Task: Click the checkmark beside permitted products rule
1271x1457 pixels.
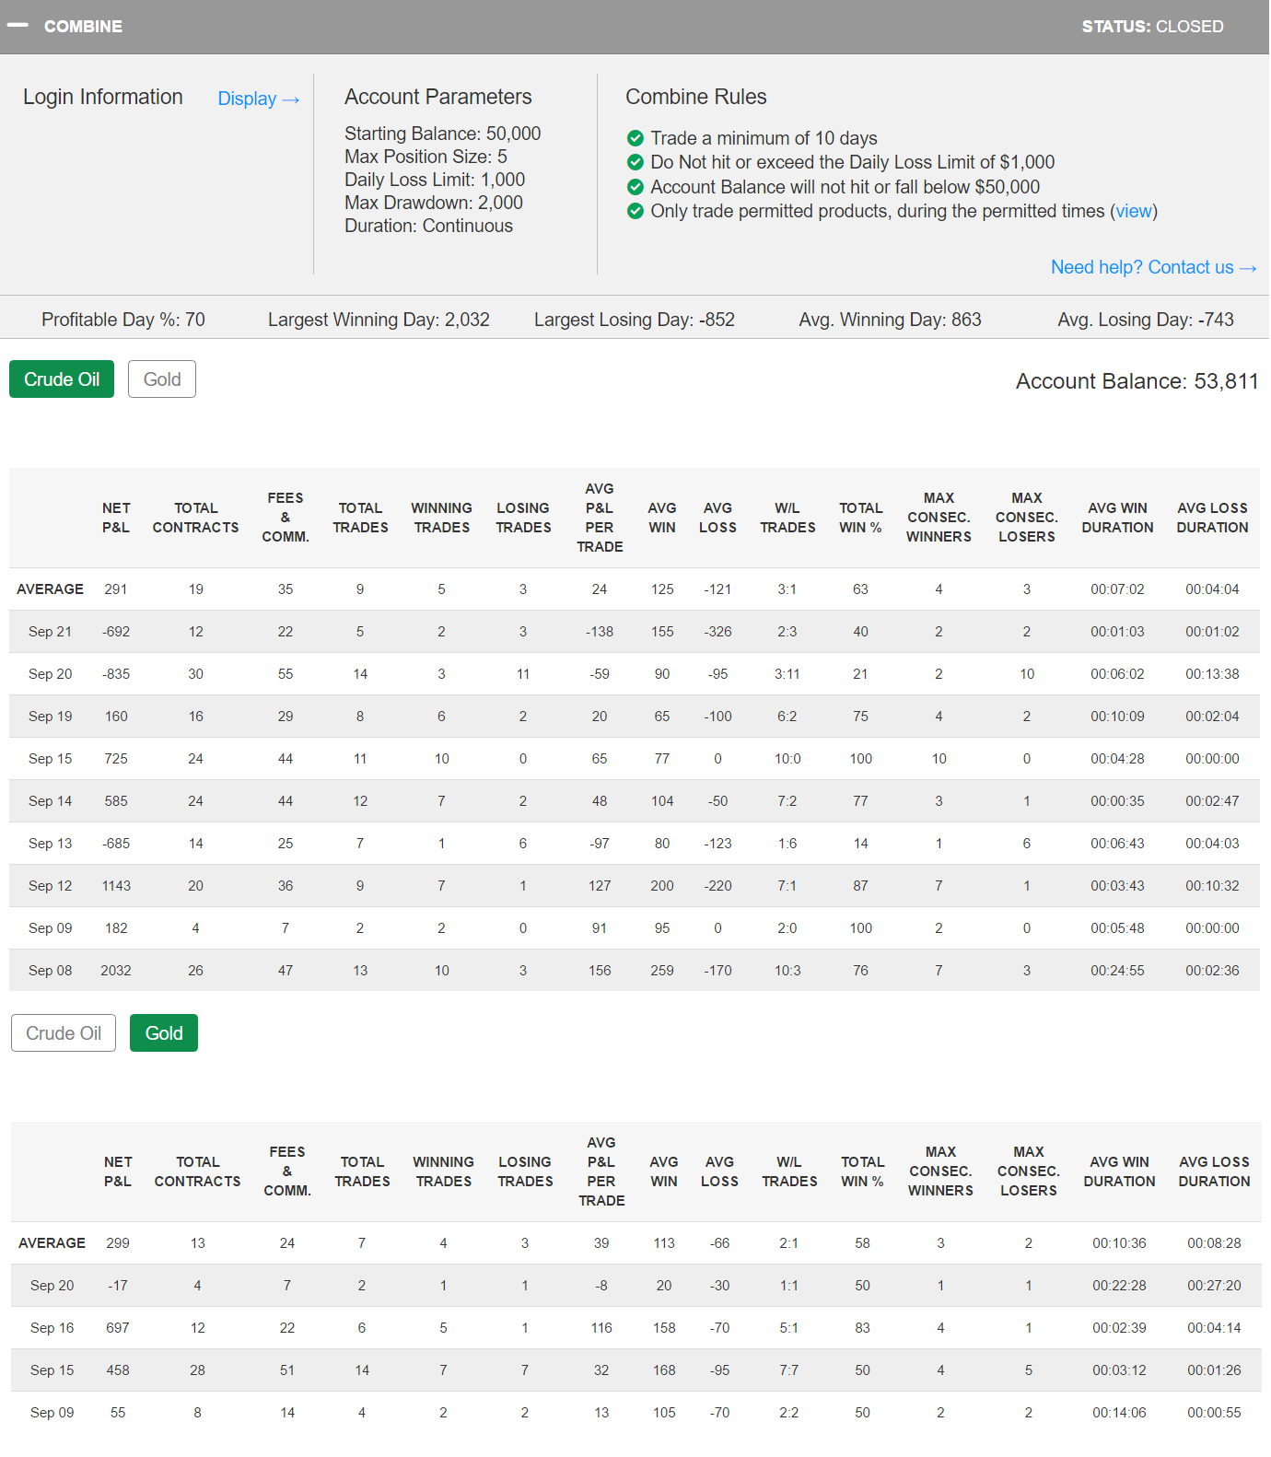Action: pyautogui.click(x=635, y=211)
